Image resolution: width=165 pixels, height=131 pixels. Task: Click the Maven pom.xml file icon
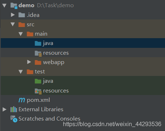[x=22, y=100]
